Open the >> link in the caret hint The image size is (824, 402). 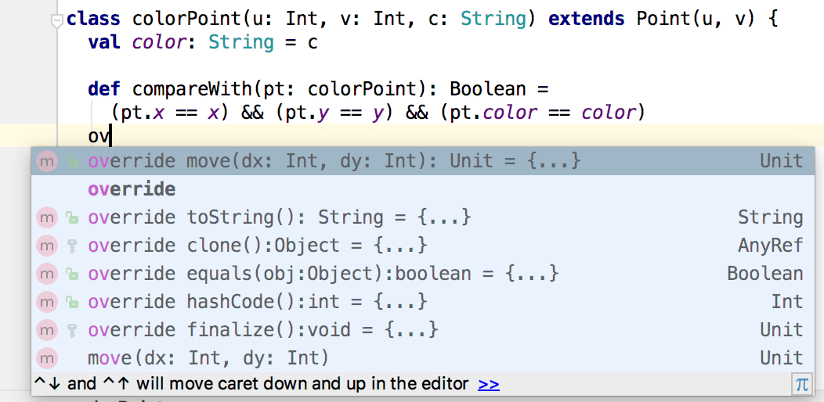(x=489, y=384)
